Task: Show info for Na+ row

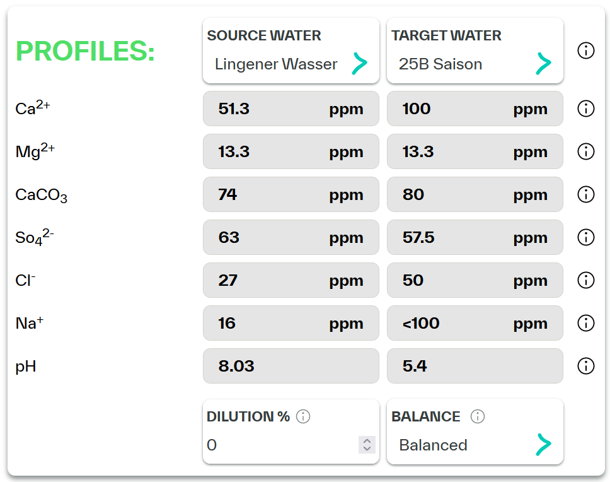Action: point(586,323)
